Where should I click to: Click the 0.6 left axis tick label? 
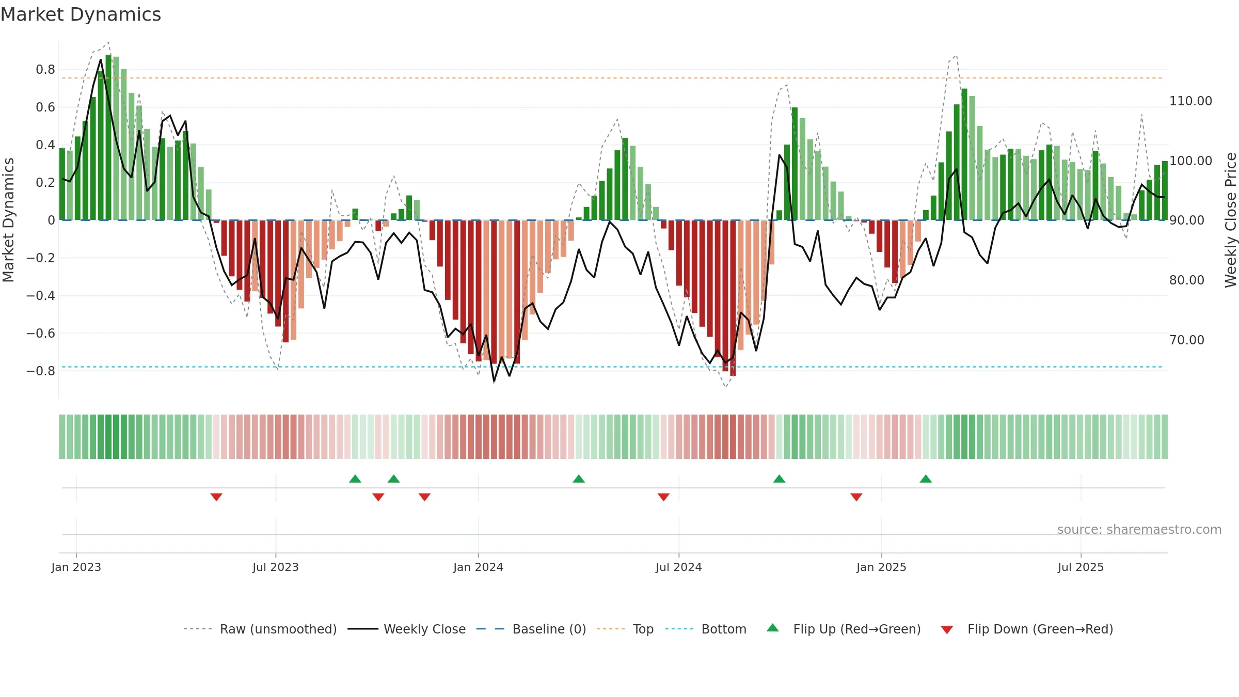pos(45,107)
